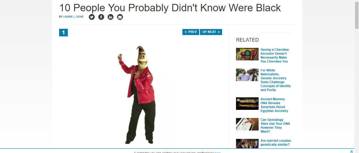359x153 pixels.
Task: Advance with the UP NEXT button
Action: (211, 32)
